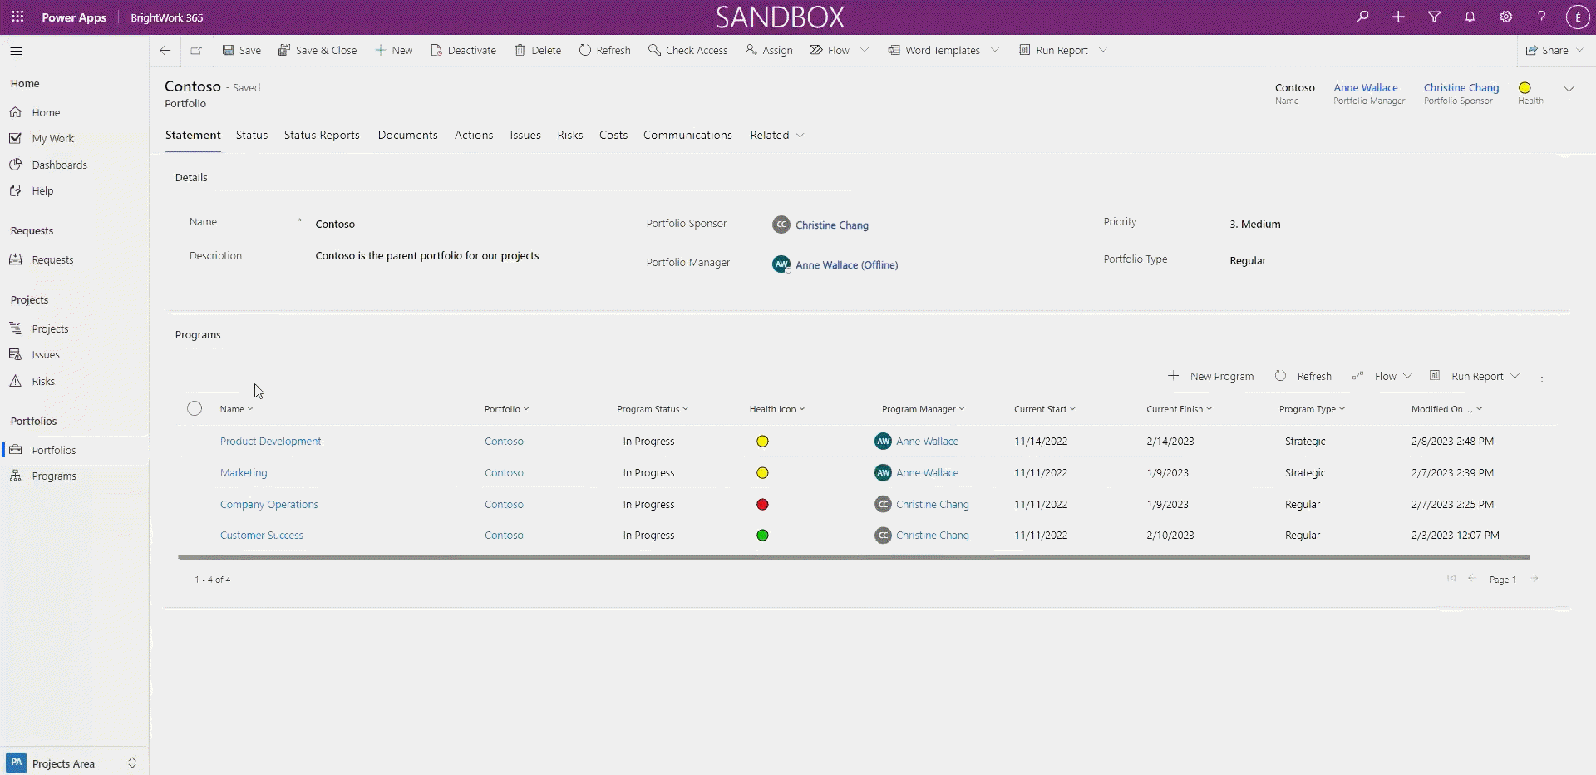Click the Save toolbar button
The width and height of the screenshot is (1596, 775).
241,51
